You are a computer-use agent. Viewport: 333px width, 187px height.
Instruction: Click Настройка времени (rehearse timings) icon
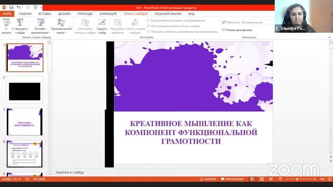tap(118, 22)
